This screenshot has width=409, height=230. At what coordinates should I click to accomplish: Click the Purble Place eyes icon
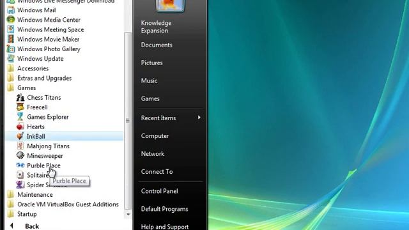[x=20, y=165]
